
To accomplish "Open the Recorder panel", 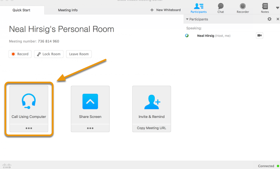I will click(x=243, y=8).
